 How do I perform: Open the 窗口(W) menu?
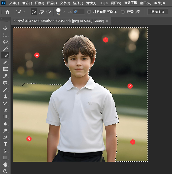click(x=146, y=3)
